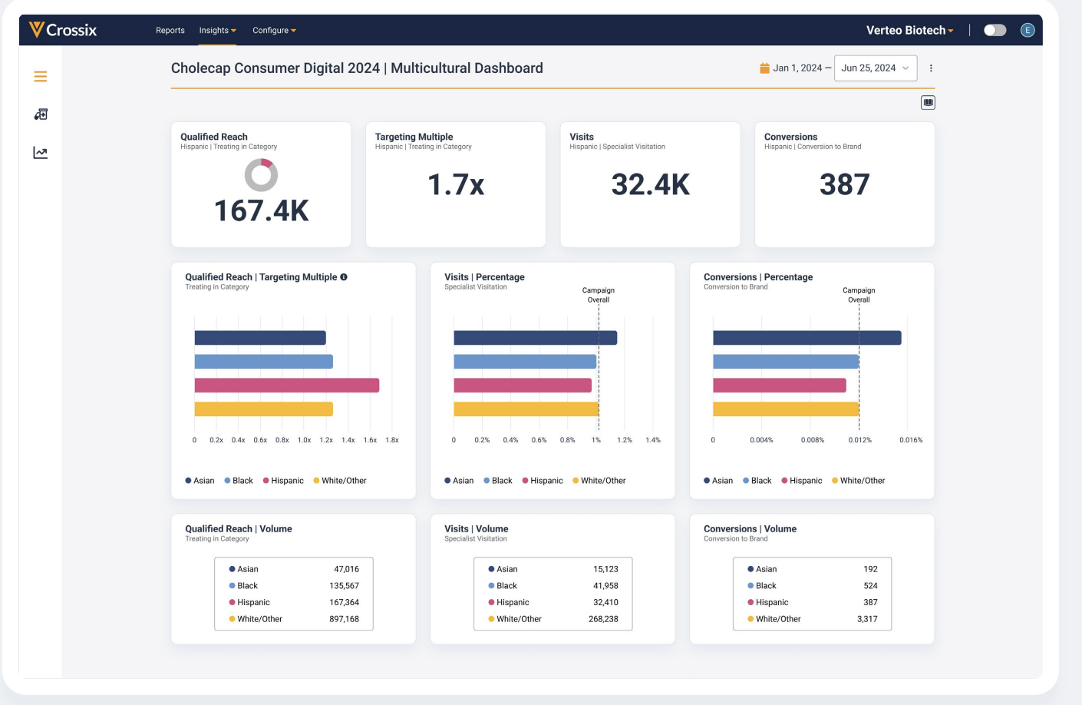The image size is (1082, 705).
Task: Open the hamburger menu in sidebar
Action: [x=41, y=76]
